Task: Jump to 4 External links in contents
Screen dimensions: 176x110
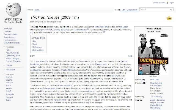Action: (x=38, y=50)
